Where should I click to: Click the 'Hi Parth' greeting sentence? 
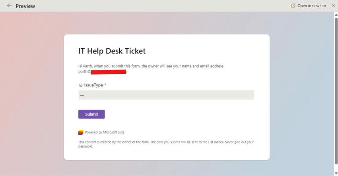click(151, 66)
